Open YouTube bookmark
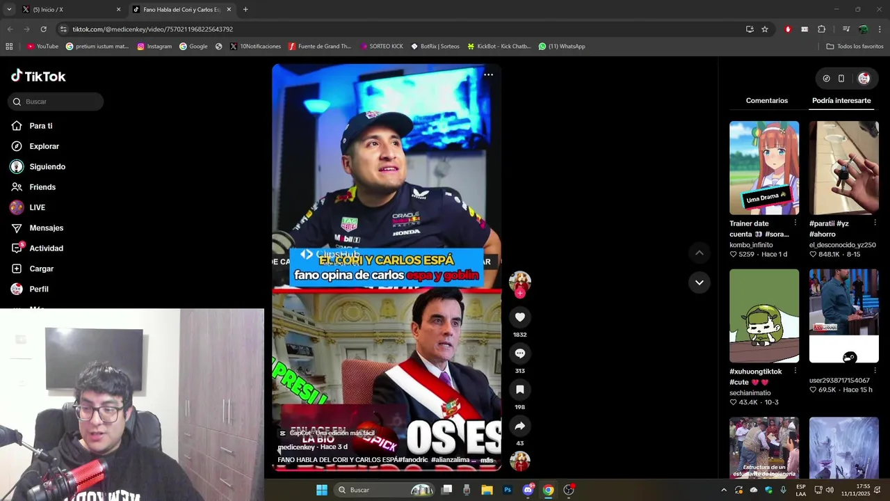The width and height of the screenshot is (890, 501). pos(42,47)
